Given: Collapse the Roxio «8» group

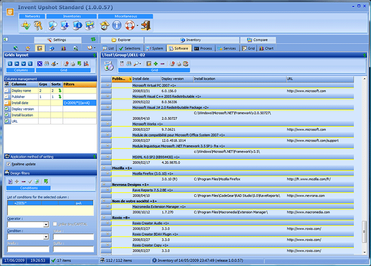Looking at the screenshot, I should coord(104,217).
